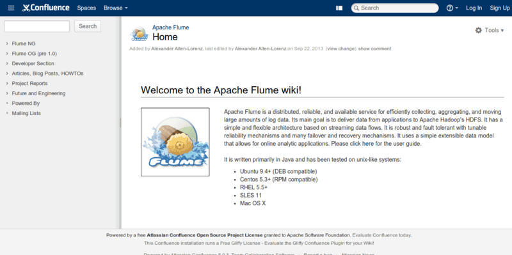The image size is (512, 255).
Task: Click the Log In link
Action: tap(474, 8)
